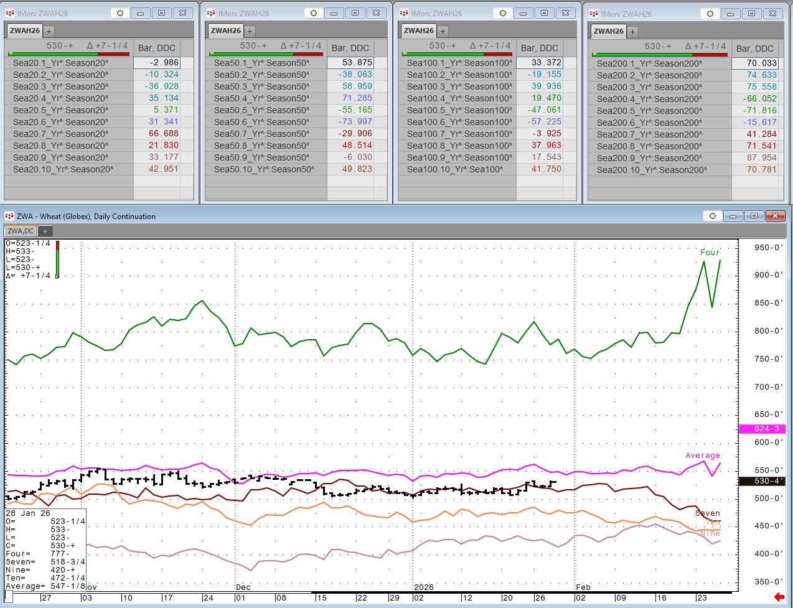This screenshot has width=793, height=608.
Task: Click the magenta Average curve label
Action: (702, 456)
